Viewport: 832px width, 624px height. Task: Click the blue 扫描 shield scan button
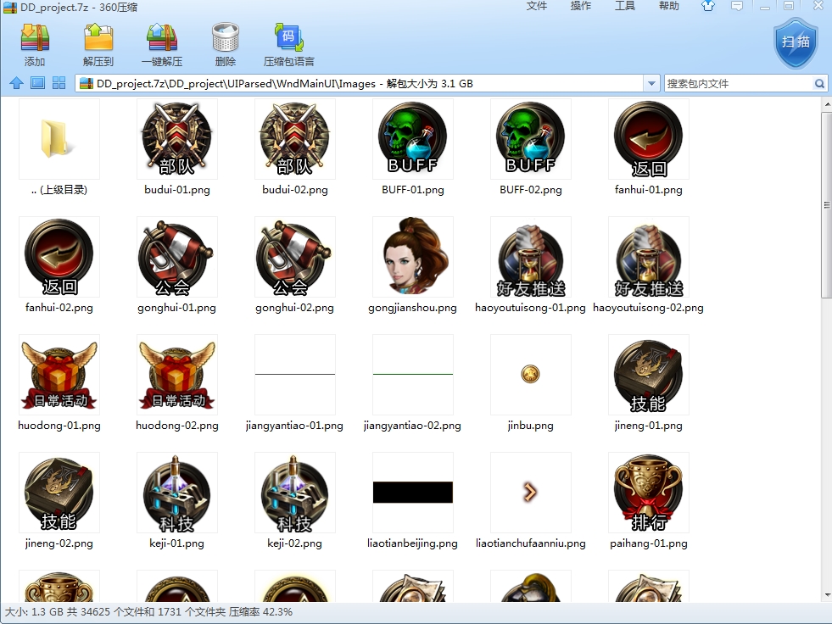point(796,42)
